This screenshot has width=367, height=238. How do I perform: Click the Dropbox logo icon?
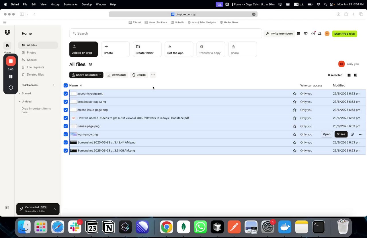(x=7, y=33)
